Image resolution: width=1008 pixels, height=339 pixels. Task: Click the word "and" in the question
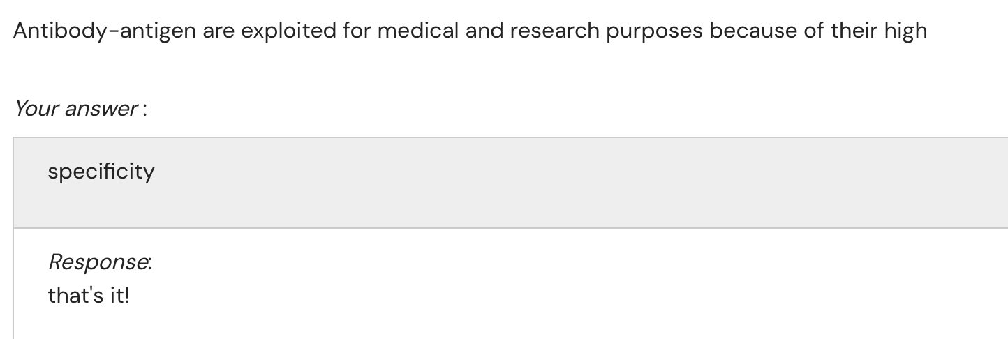484,31
